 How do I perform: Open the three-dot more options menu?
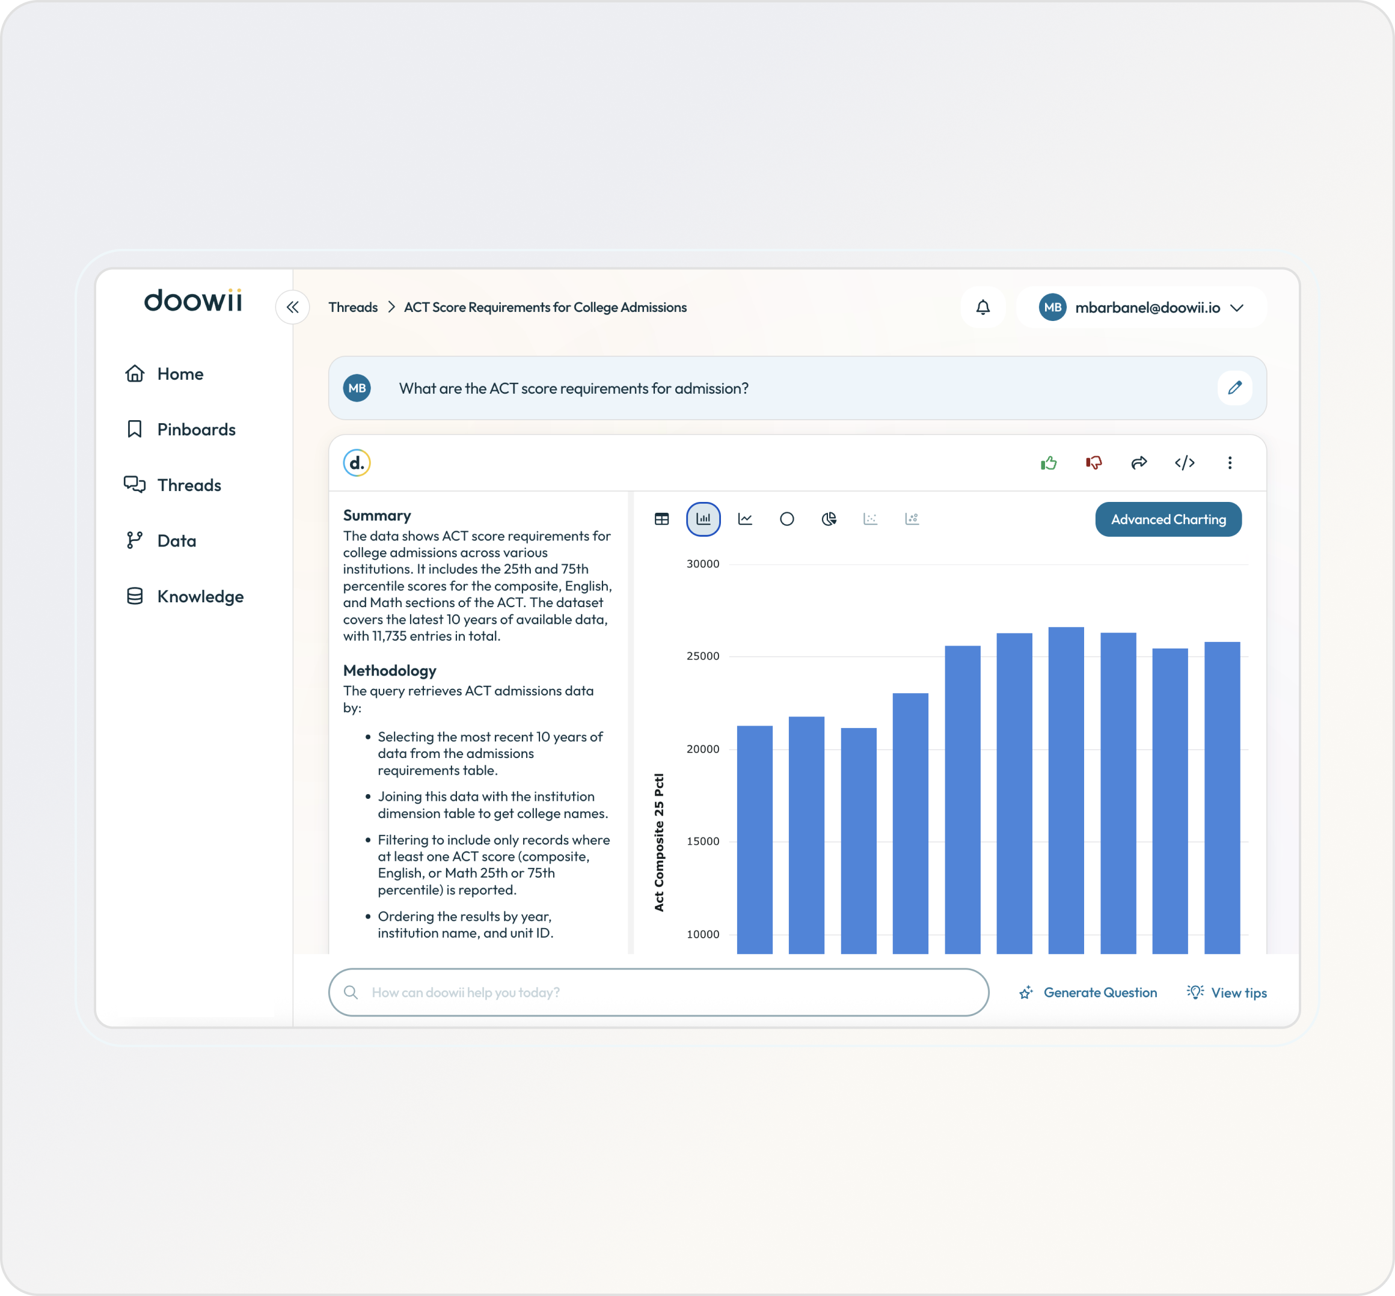click(1230, 463)
